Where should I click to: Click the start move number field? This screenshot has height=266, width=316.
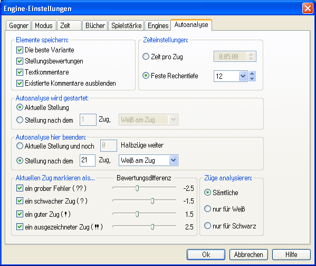[88, 120]
